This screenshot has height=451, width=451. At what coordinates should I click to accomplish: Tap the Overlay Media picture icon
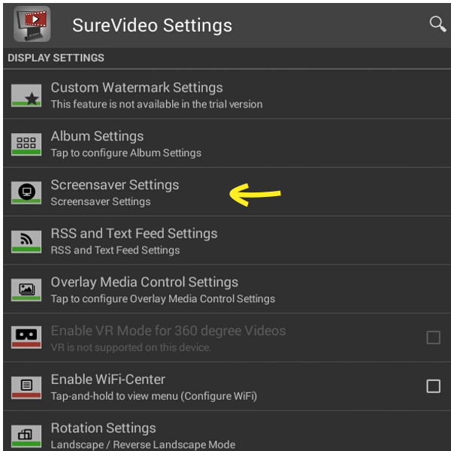click(x=26, y=290)
